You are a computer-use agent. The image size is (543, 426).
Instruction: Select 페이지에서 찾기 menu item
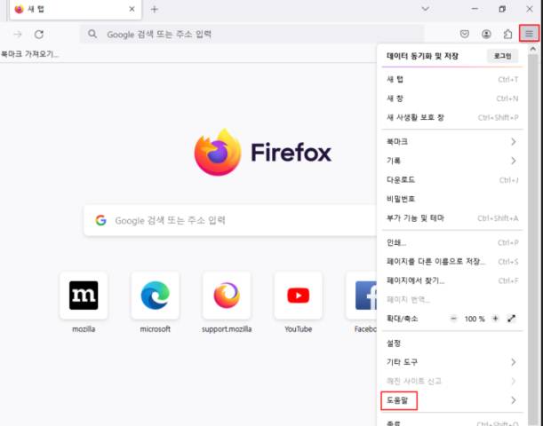coord(452,280)
